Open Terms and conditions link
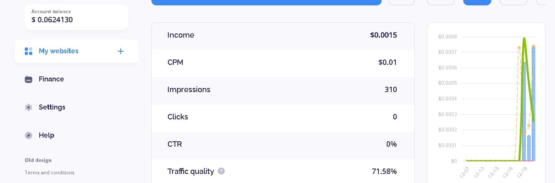This screenshot has width=555, height=183. tap(50, 173)
